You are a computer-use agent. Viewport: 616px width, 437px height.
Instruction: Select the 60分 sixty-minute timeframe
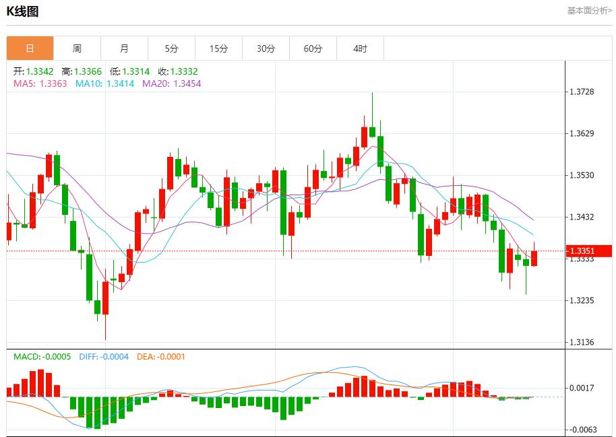tap(313, 48)
